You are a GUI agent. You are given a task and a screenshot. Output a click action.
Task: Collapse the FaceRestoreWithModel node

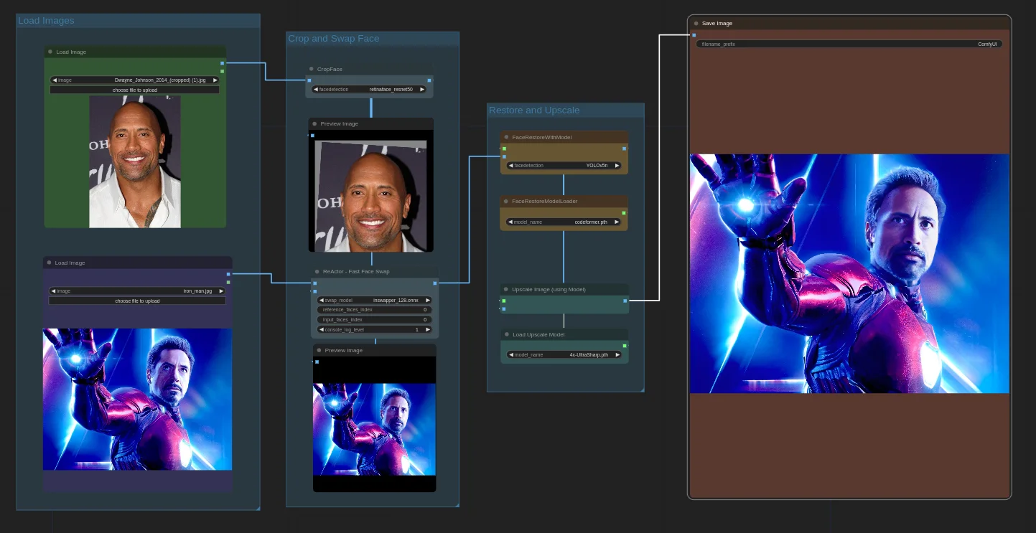tap(506, 137)
